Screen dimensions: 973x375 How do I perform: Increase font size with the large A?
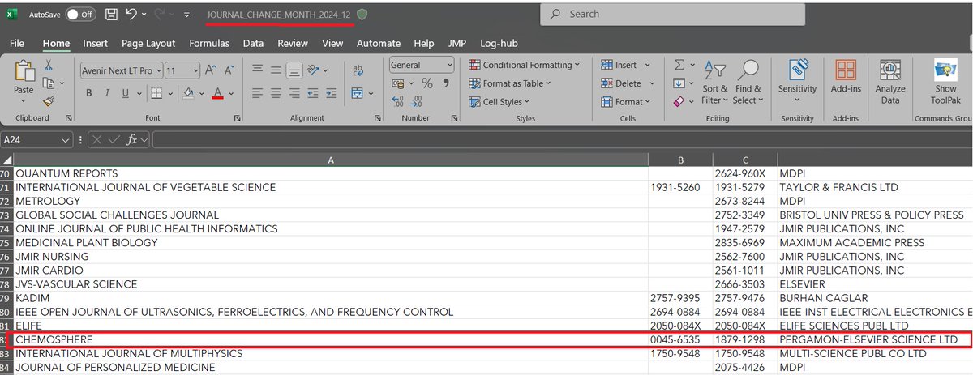coord(211,70)
